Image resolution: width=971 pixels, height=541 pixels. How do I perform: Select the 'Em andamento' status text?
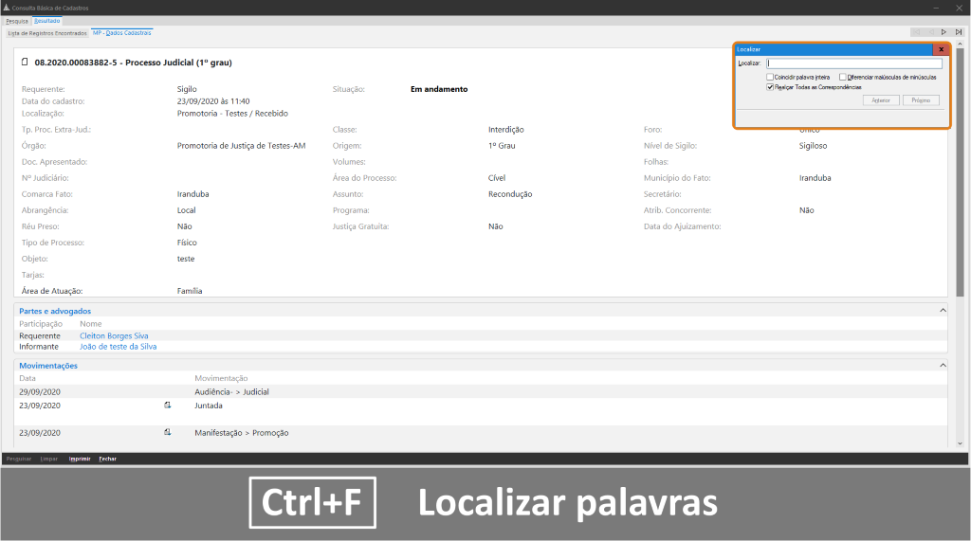pos(439,89)
